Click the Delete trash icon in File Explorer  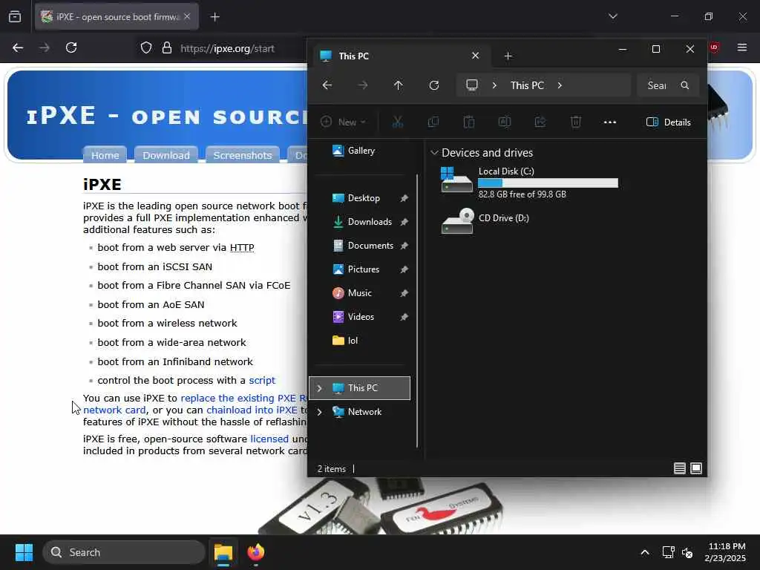(576, 122)
